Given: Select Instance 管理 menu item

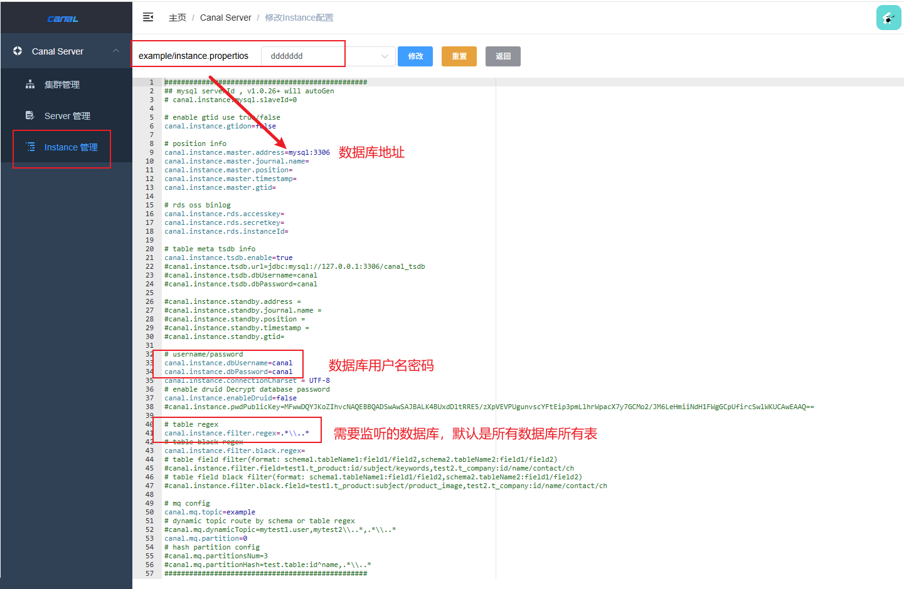Looking at the screenshot, I should click(x=66, y=147).
